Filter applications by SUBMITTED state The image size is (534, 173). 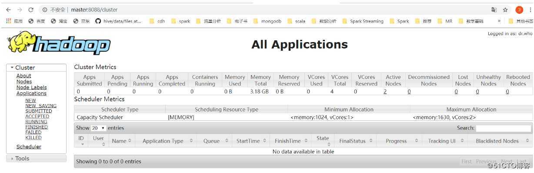[x=39, y=111]
